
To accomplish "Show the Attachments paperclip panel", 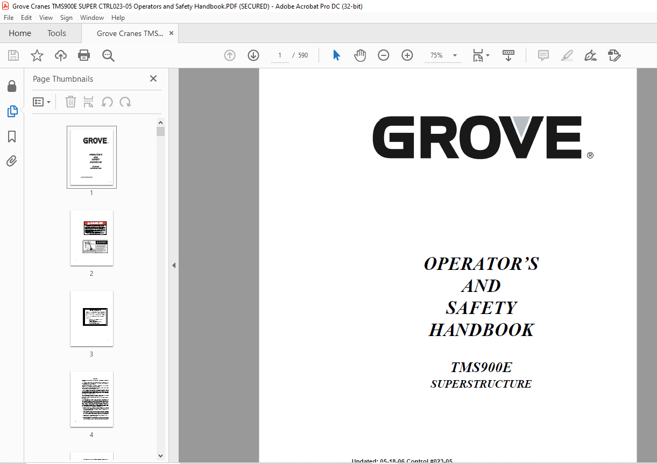I will [12, 161].
